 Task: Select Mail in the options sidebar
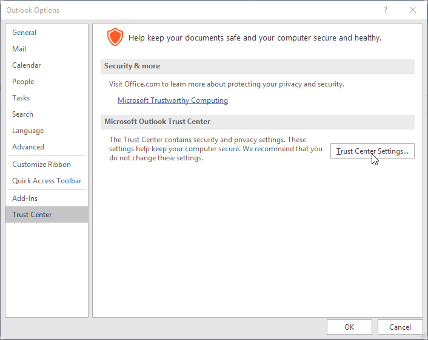(47, 49)
